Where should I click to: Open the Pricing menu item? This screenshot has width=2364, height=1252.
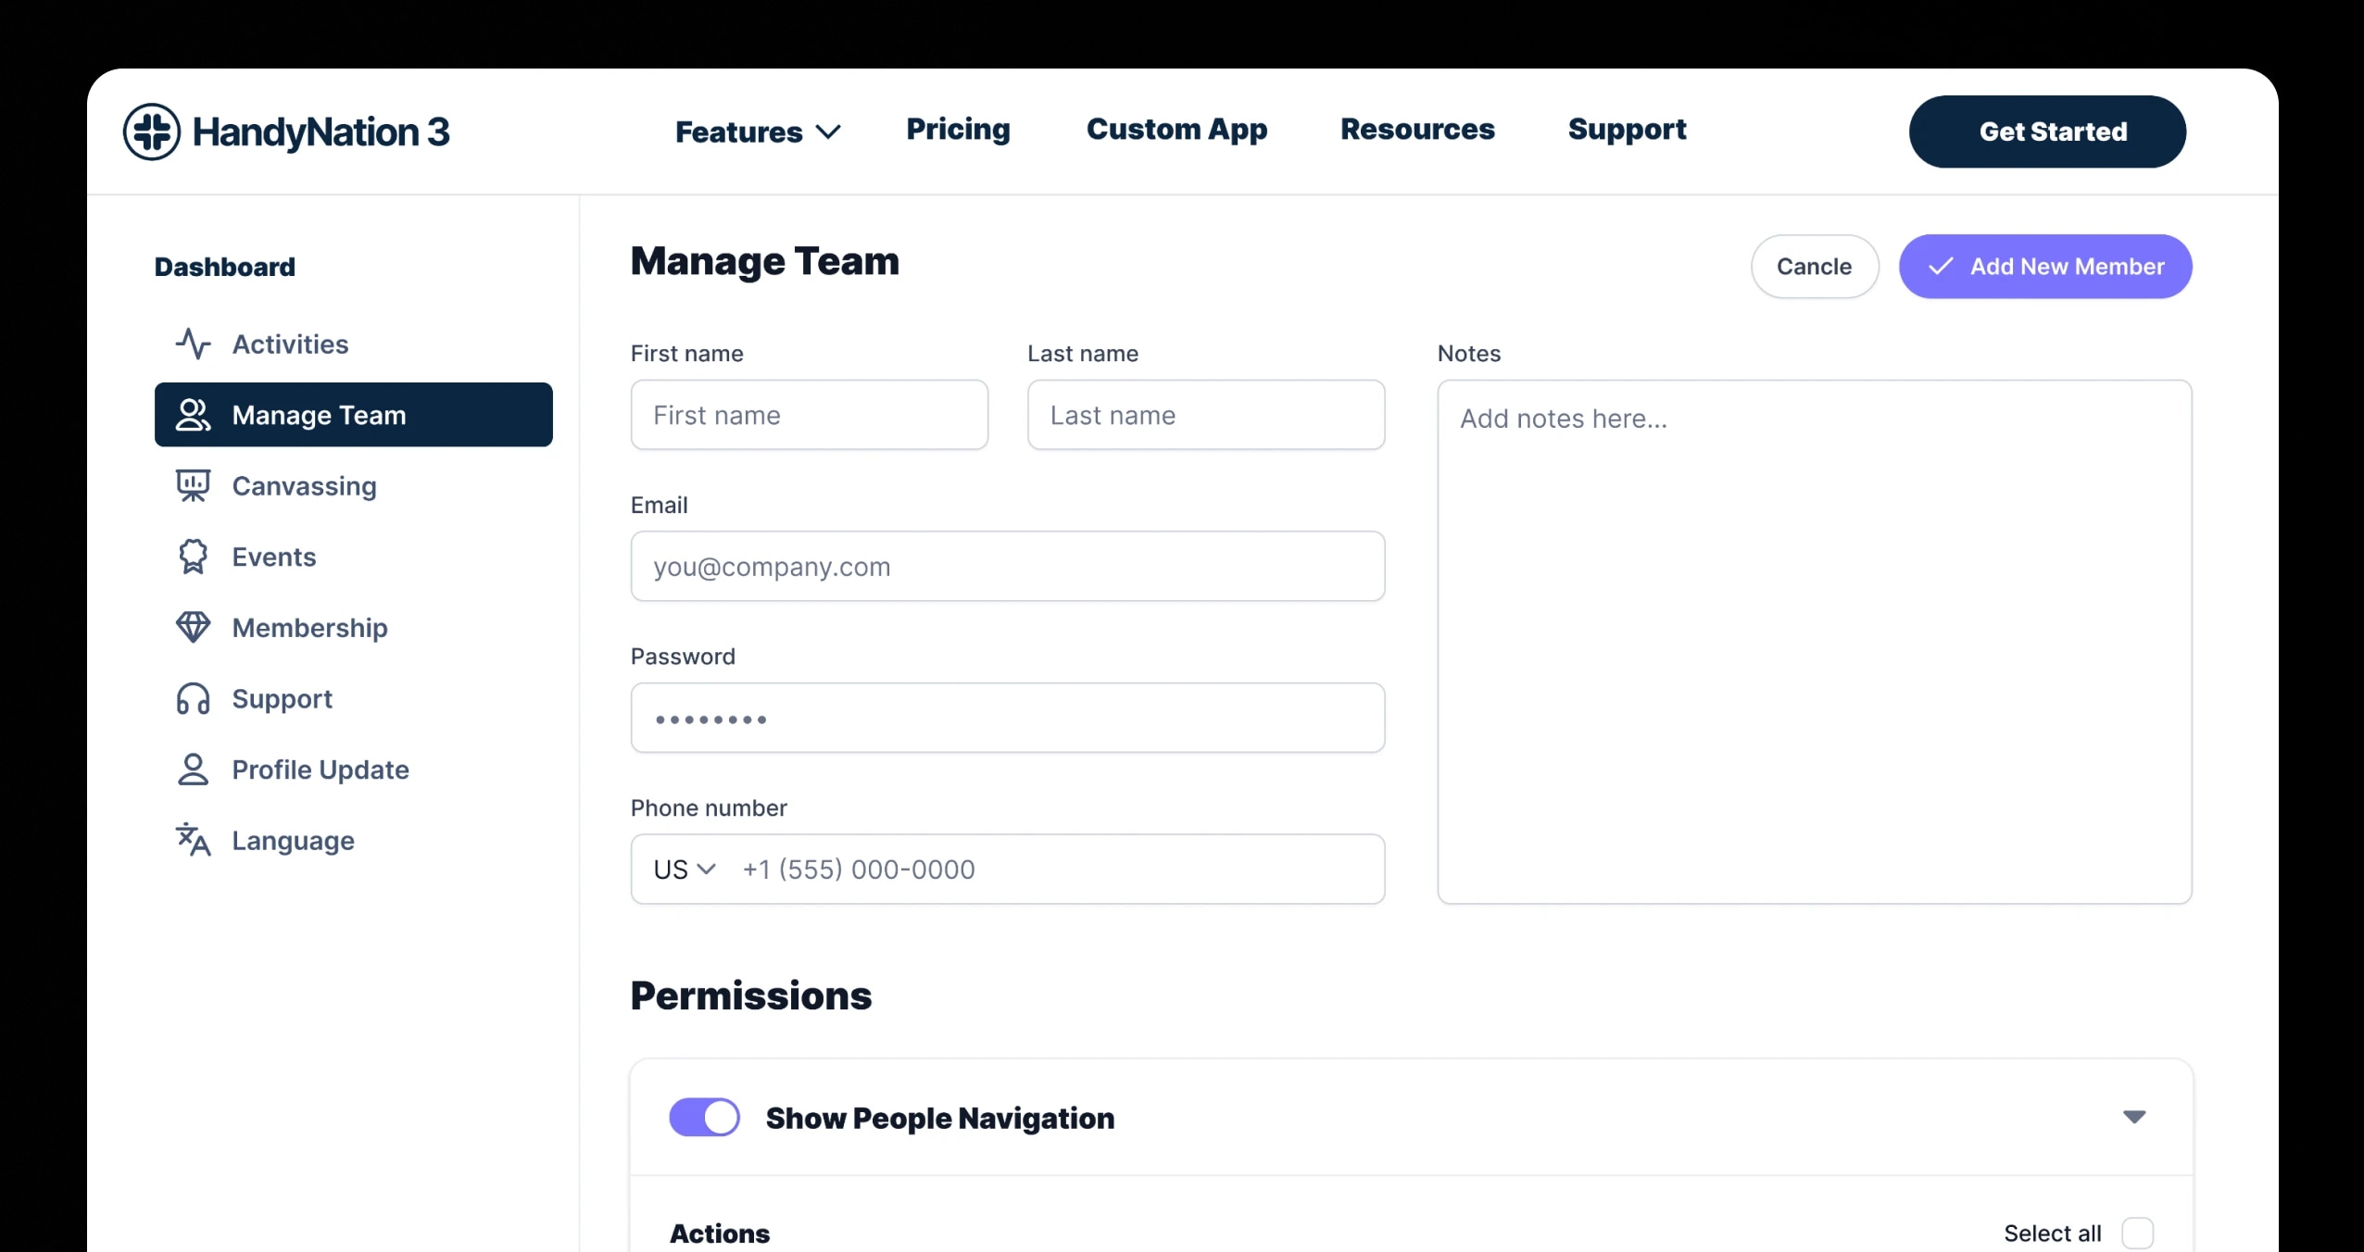tap(958, 130)
